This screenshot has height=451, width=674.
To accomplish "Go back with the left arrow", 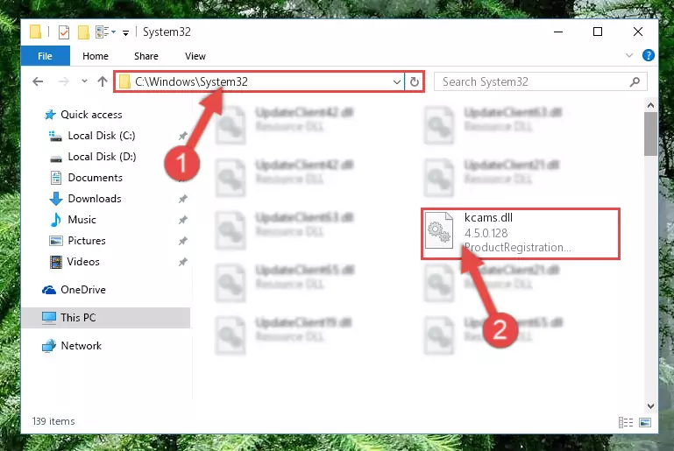I will coord(38,81).
